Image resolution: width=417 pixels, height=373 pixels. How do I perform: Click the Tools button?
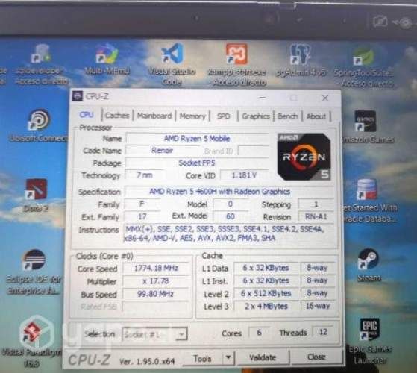(203, 359)
